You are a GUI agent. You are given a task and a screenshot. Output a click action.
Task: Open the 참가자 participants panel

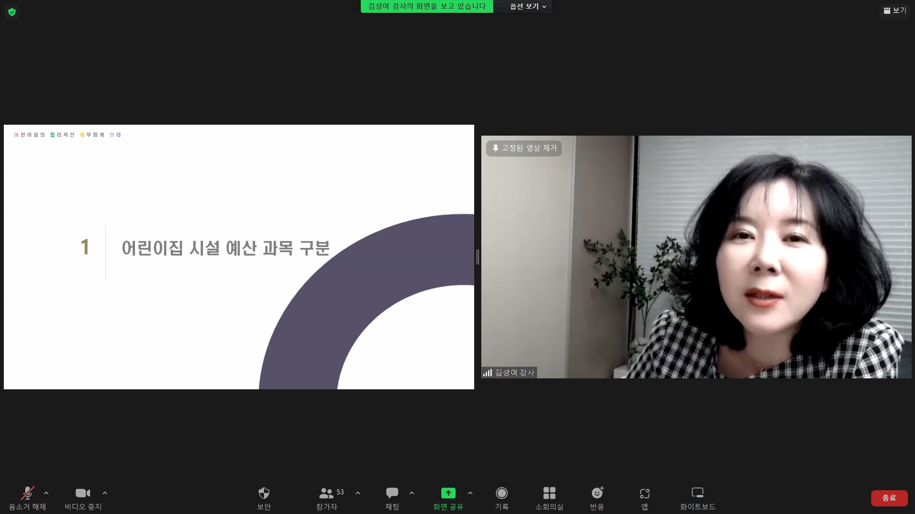[326, 498]
